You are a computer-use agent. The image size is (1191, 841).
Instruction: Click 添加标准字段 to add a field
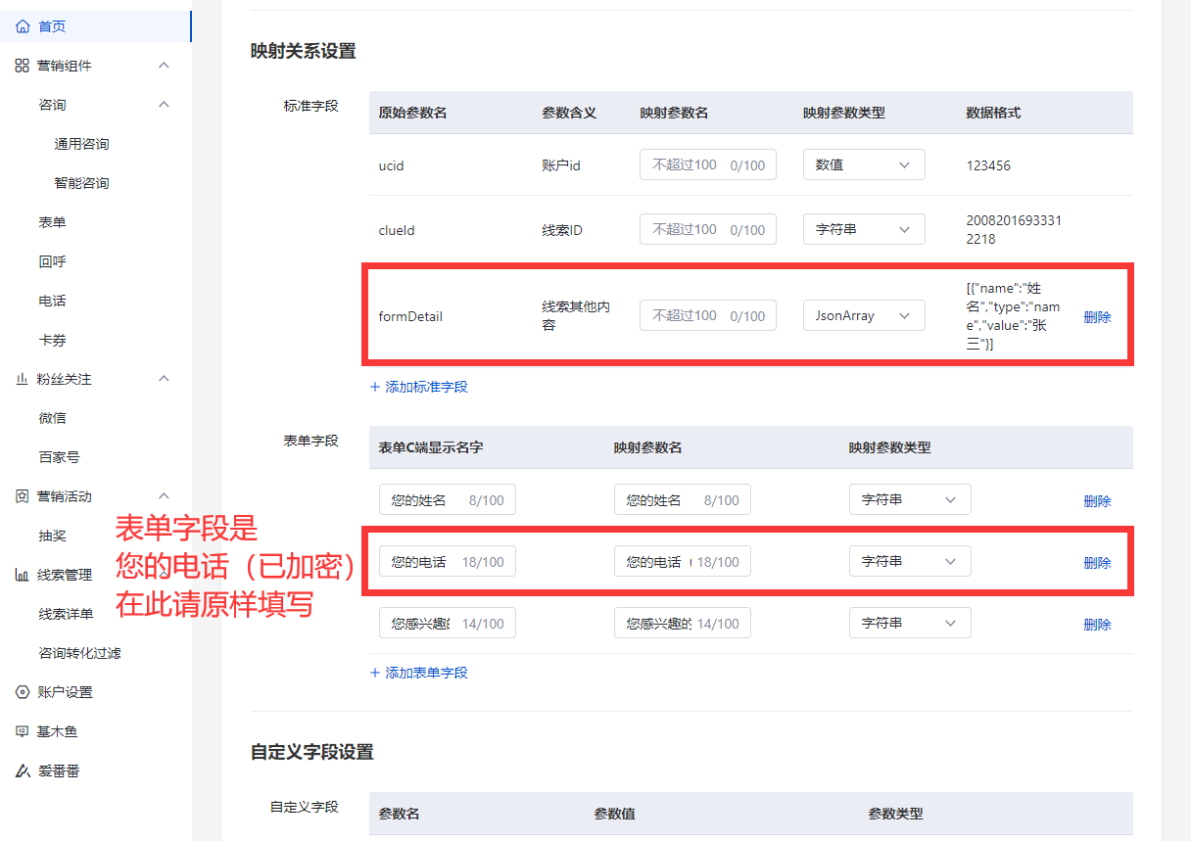[421, 387]
